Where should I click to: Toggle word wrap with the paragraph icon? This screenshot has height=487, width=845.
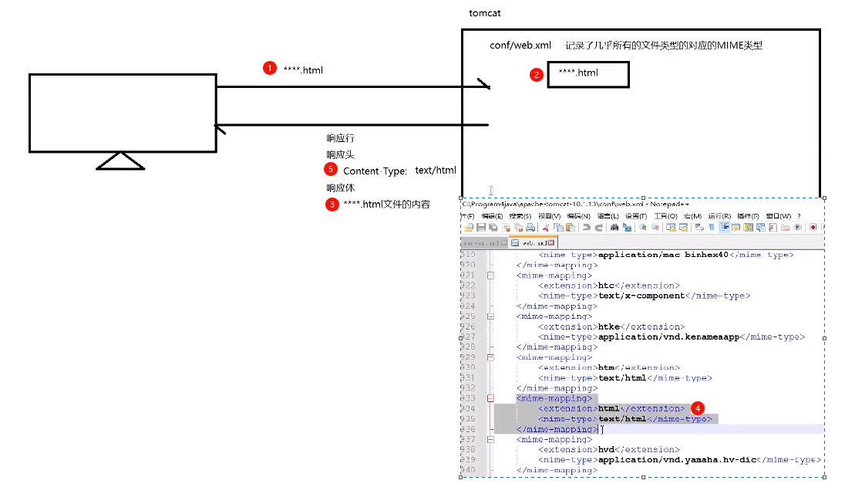[699, 226]
